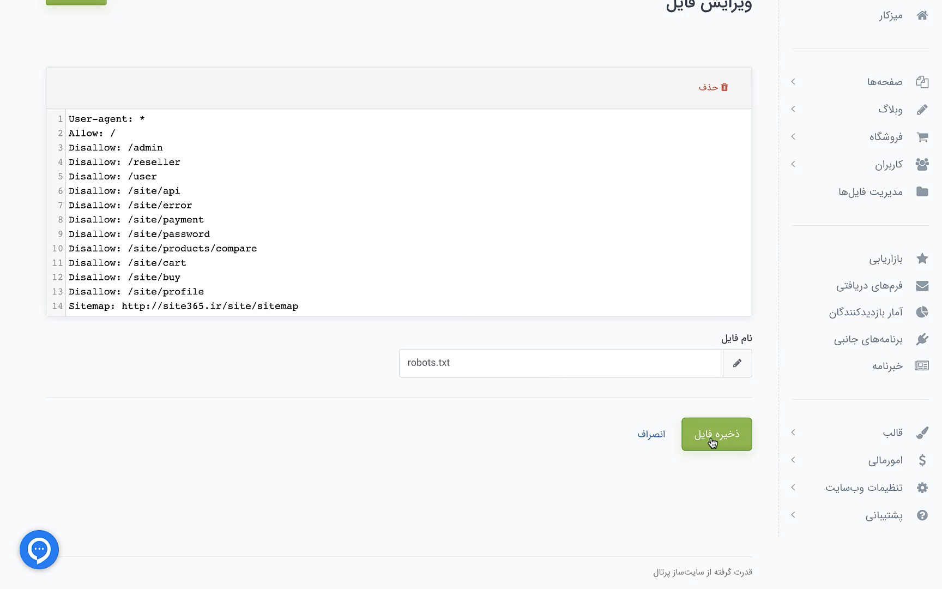The width and height of the screenshot is (942, 589).
Task: Click the robots.txt filename input field
Action: coord(560,363)
